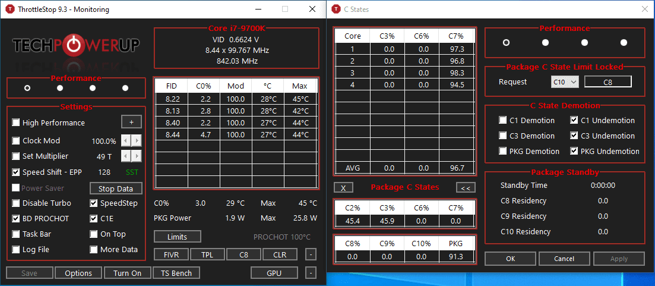Click the minus button next to GPU
655x286 pixels.
point(311,272)
